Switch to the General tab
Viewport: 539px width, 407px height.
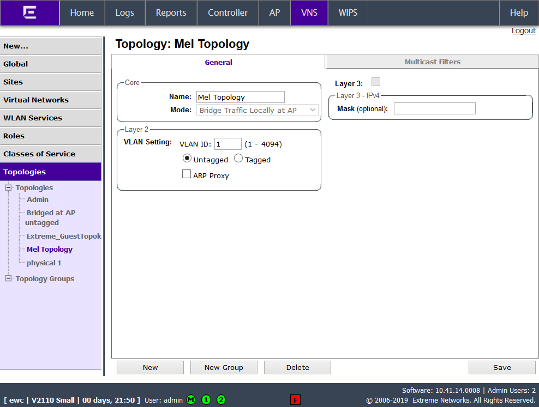218,62
